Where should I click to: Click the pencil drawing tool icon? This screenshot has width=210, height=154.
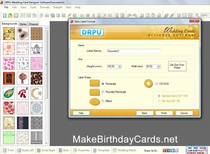(x=69, y=16)
